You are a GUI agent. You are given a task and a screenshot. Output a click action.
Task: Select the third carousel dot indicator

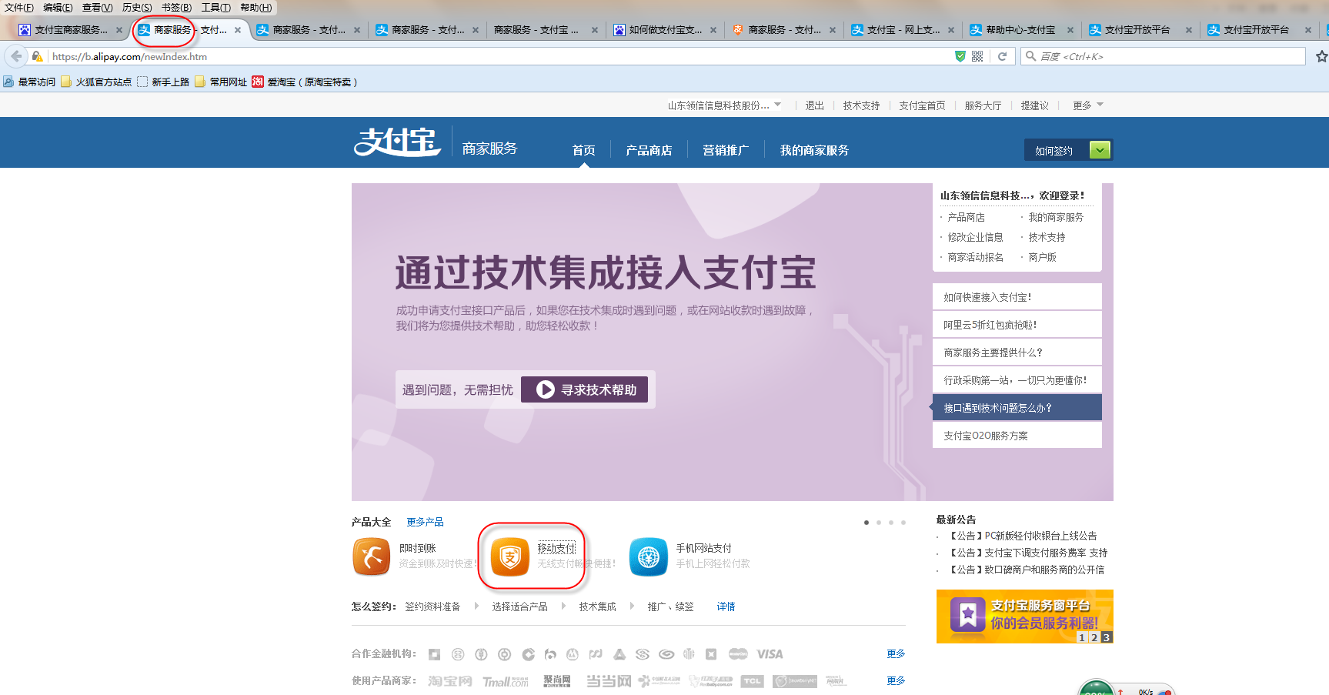[891, 523]
